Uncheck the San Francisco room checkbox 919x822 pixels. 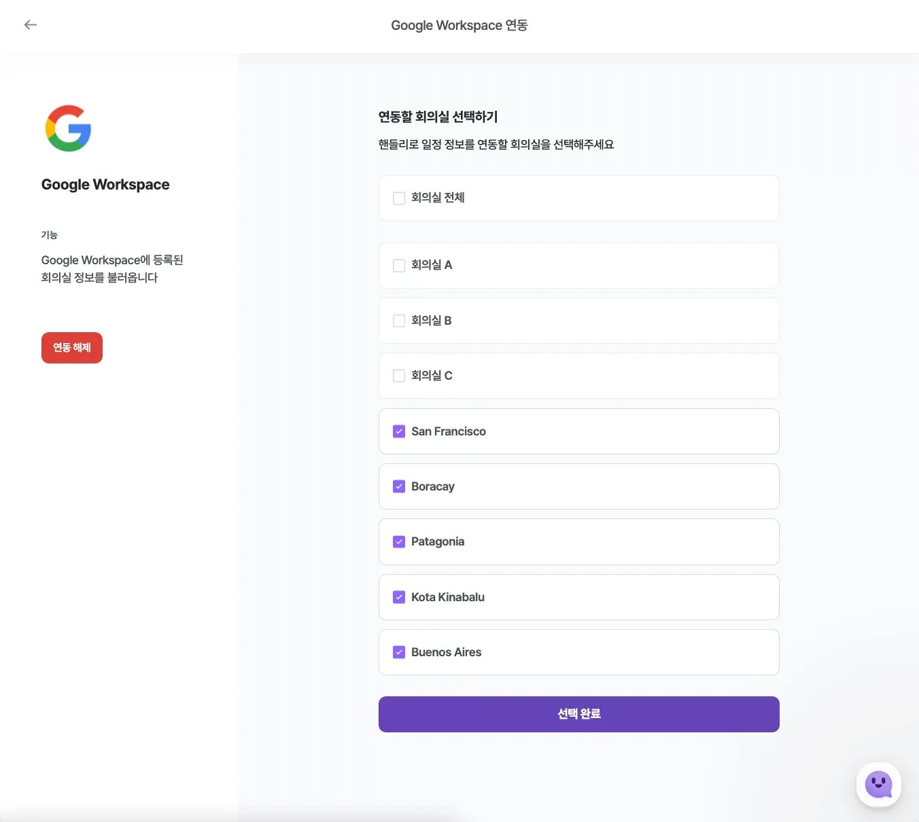[x=399, y=431]
